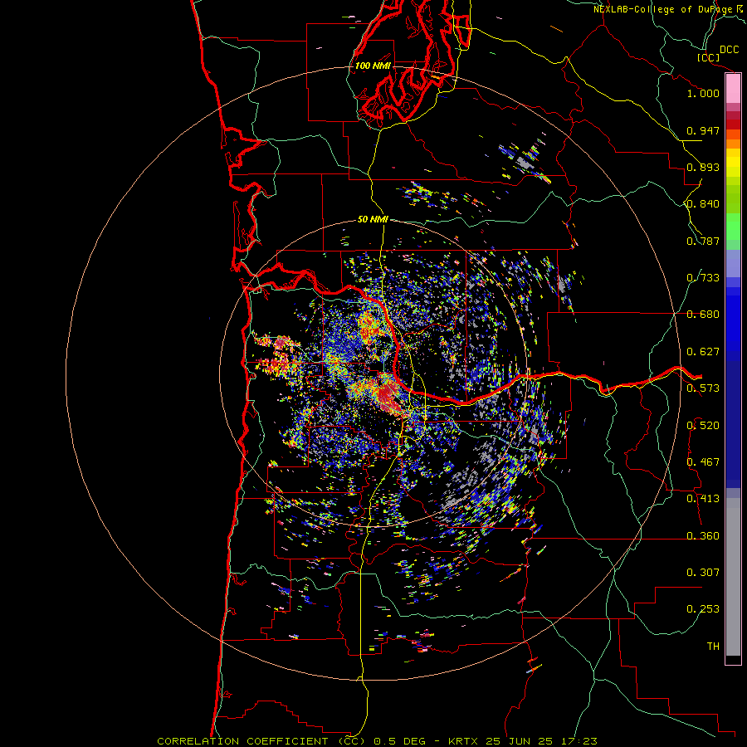Screen dimensions: 747x747
Task: Click the 0.893 color scale value
Action: [703, 167]
